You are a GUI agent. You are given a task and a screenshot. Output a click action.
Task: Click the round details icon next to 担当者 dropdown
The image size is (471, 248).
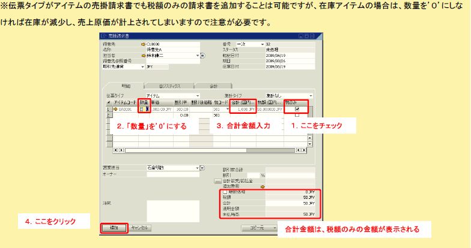pos(203,56)
